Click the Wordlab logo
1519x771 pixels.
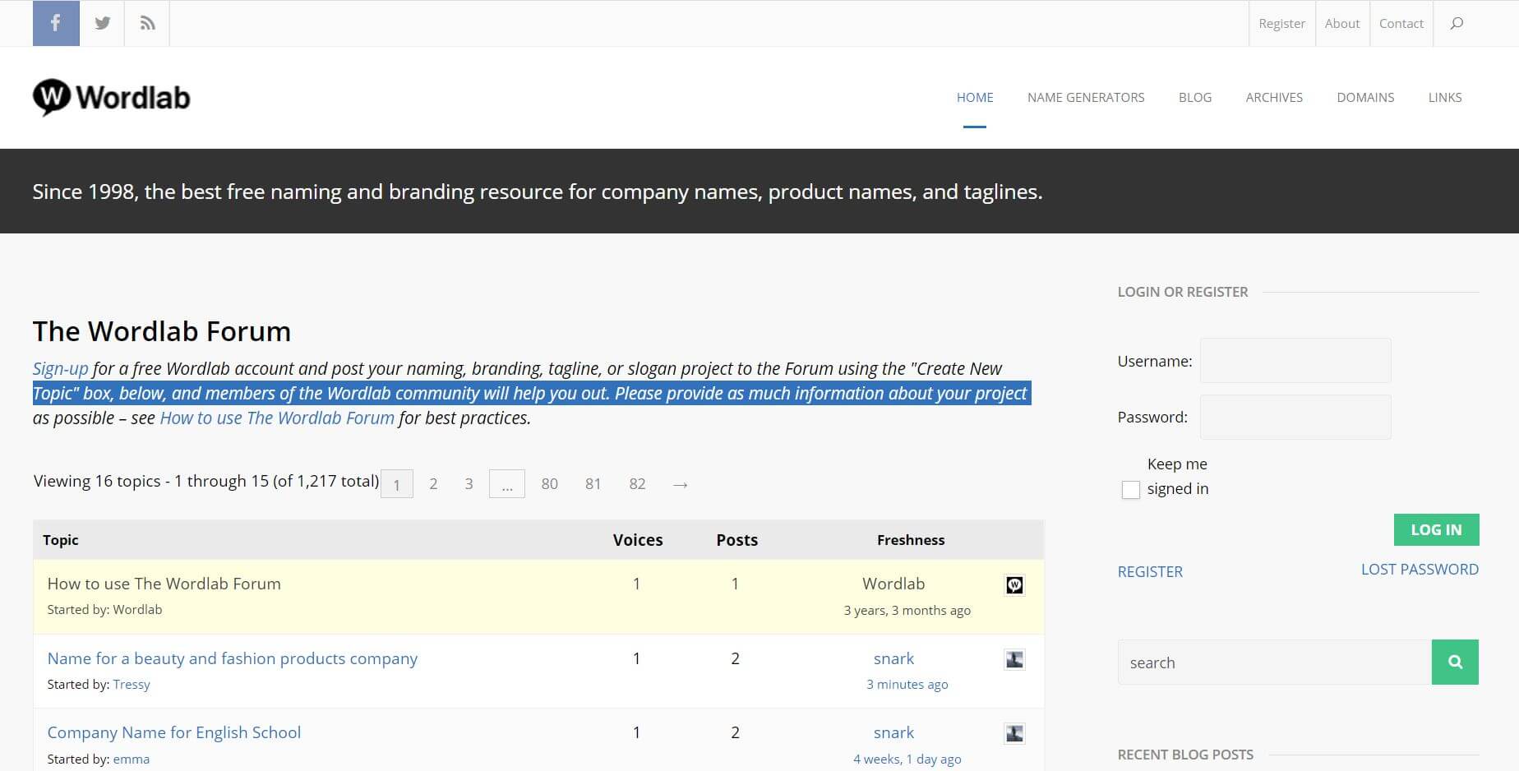click(x=112, y=97)
